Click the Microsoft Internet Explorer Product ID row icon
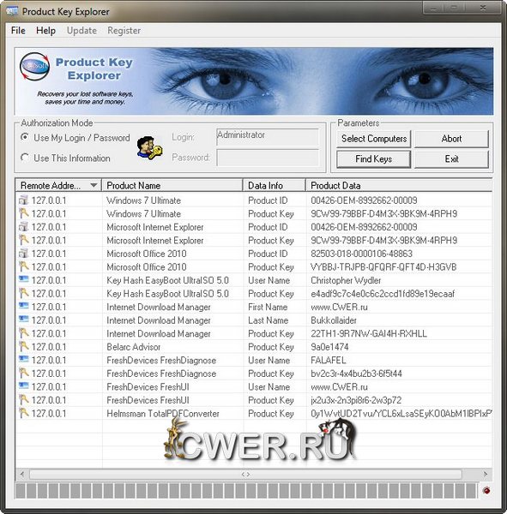Image resolution: width=507 pixels, height=514 pixels. tap(24, 226)
